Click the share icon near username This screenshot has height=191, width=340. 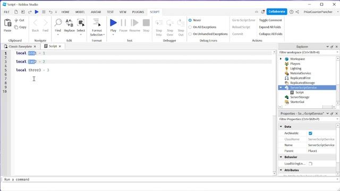pos(297,12)
